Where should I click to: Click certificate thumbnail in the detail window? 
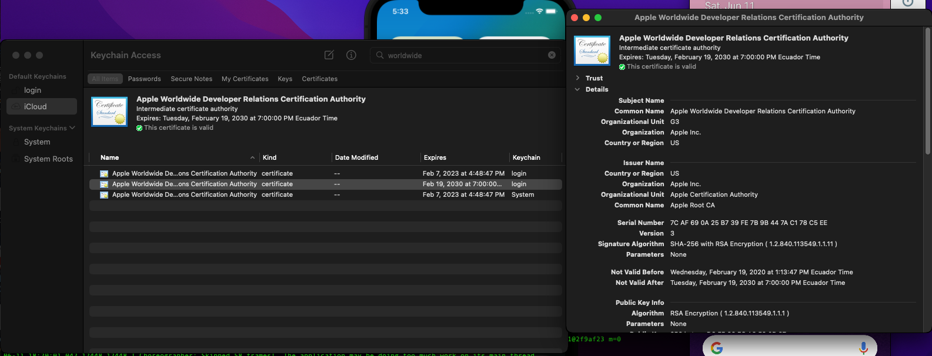(592, 51)
